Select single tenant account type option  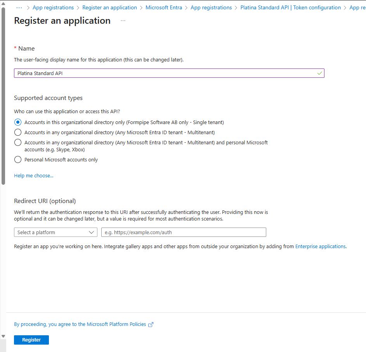(17, 122)
